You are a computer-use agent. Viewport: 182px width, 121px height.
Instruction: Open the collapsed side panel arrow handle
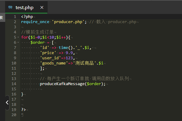(x=7, y=102)
